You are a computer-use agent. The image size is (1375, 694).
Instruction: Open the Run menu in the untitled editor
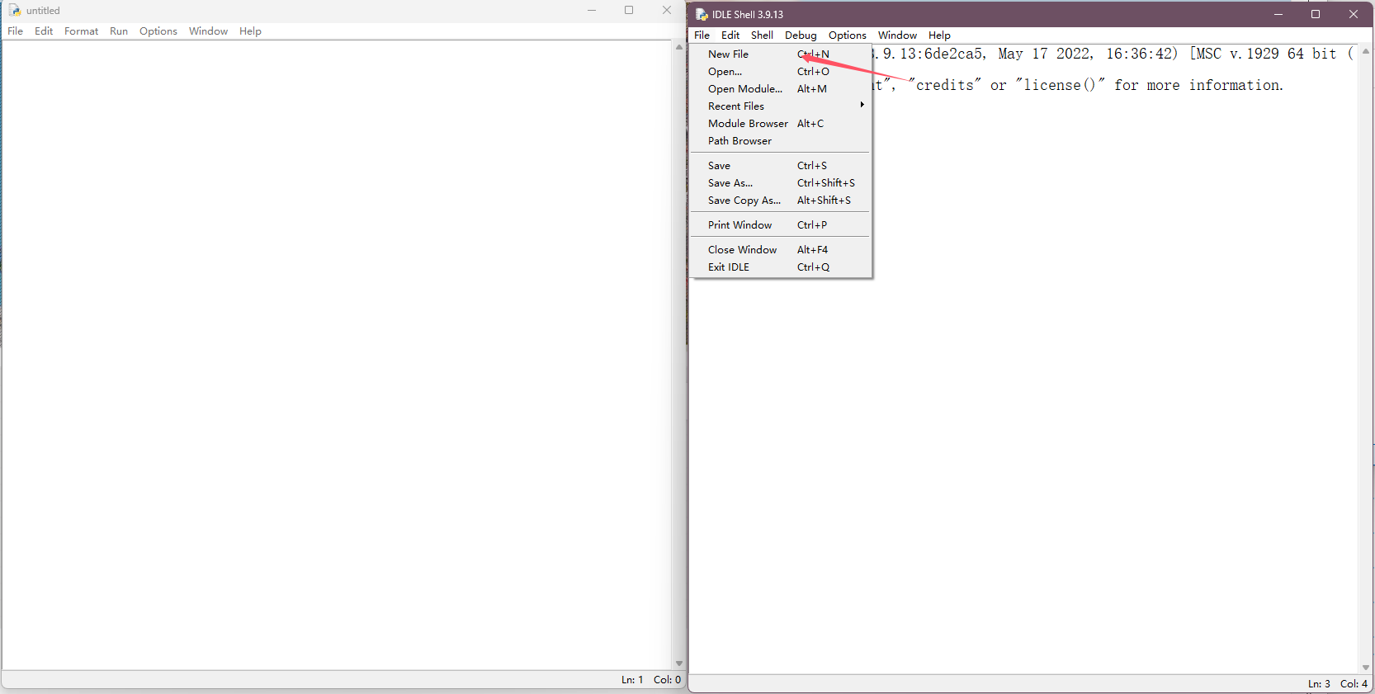point(119,31)
